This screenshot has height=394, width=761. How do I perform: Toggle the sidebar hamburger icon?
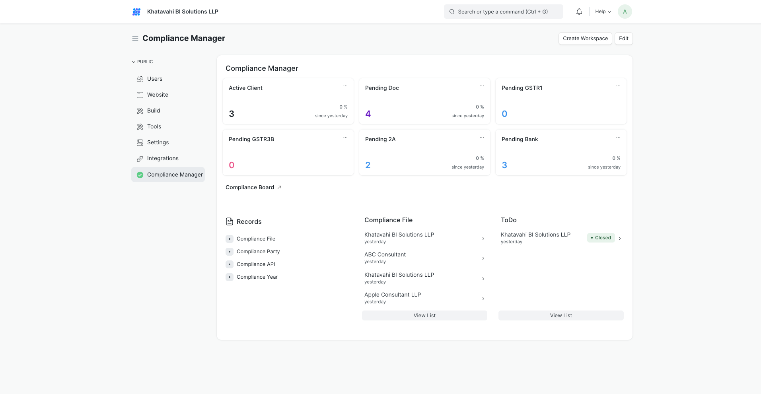click(x=135, y=39)
